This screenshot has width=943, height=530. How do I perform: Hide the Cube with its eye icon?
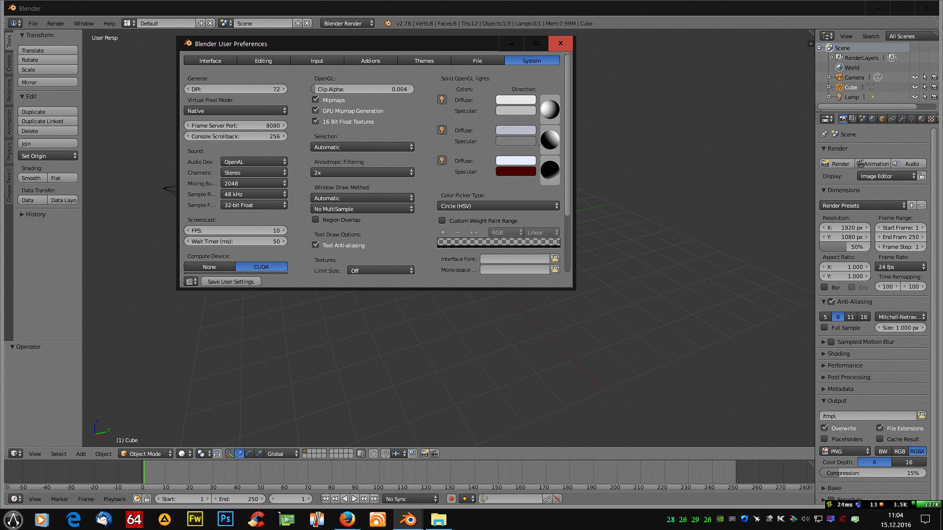[915, 87]
